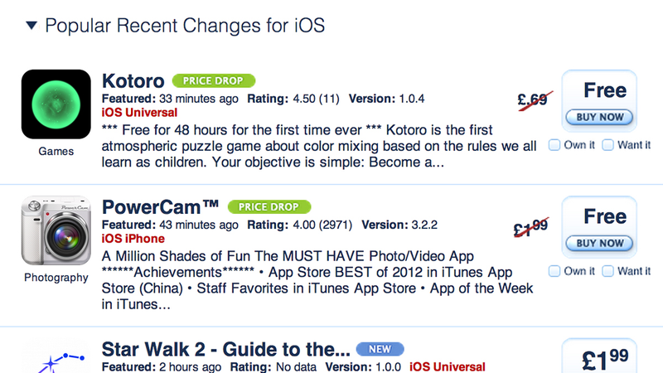663x373 pixels.
Task: Open the PowerCam™ app title link
Action: 160,207
